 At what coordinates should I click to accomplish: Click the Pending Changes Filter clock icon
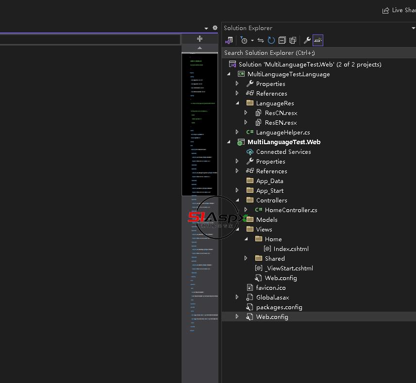pyautogui.click(x=244, y=40)
